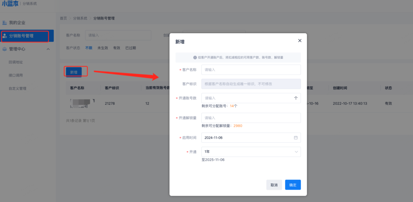Select the 未生效 customer status filter
413x202 pixels.
coord(102,48)
